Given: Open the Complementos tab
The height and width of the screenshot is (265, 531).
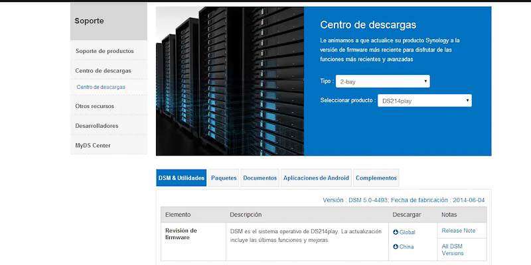Looking at the screenshot, I should [376, 178].
